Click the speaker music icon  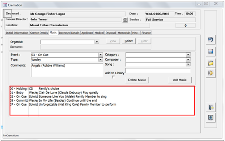211,73
